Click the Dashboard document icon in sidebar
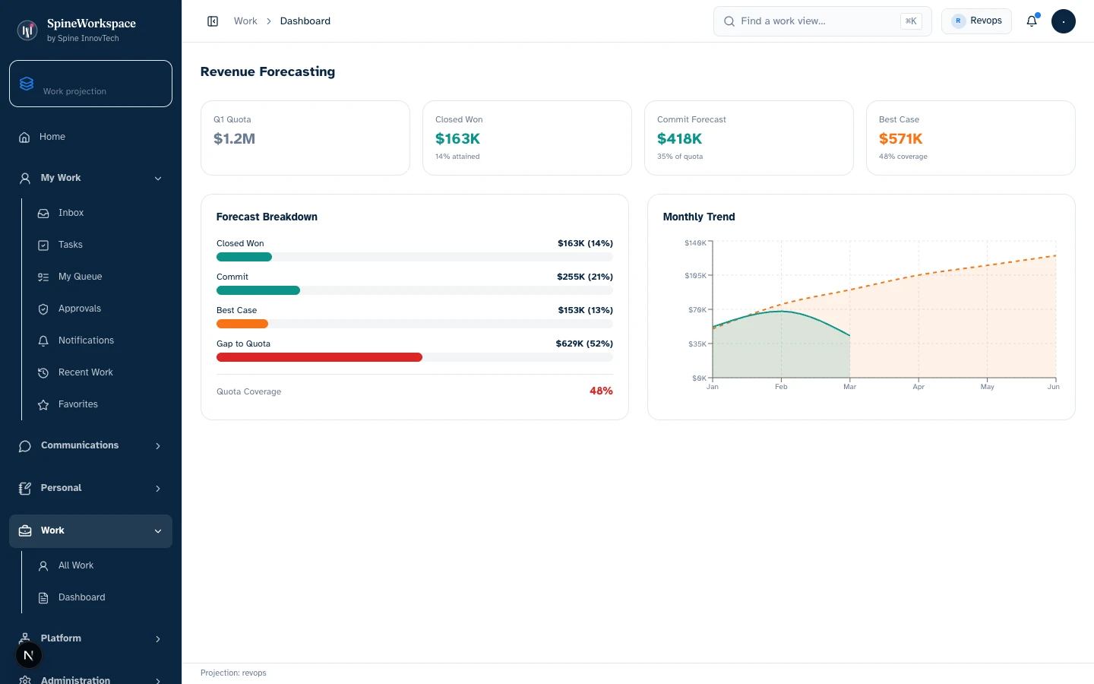This screenshot has width=1094, height=684. 43,598
